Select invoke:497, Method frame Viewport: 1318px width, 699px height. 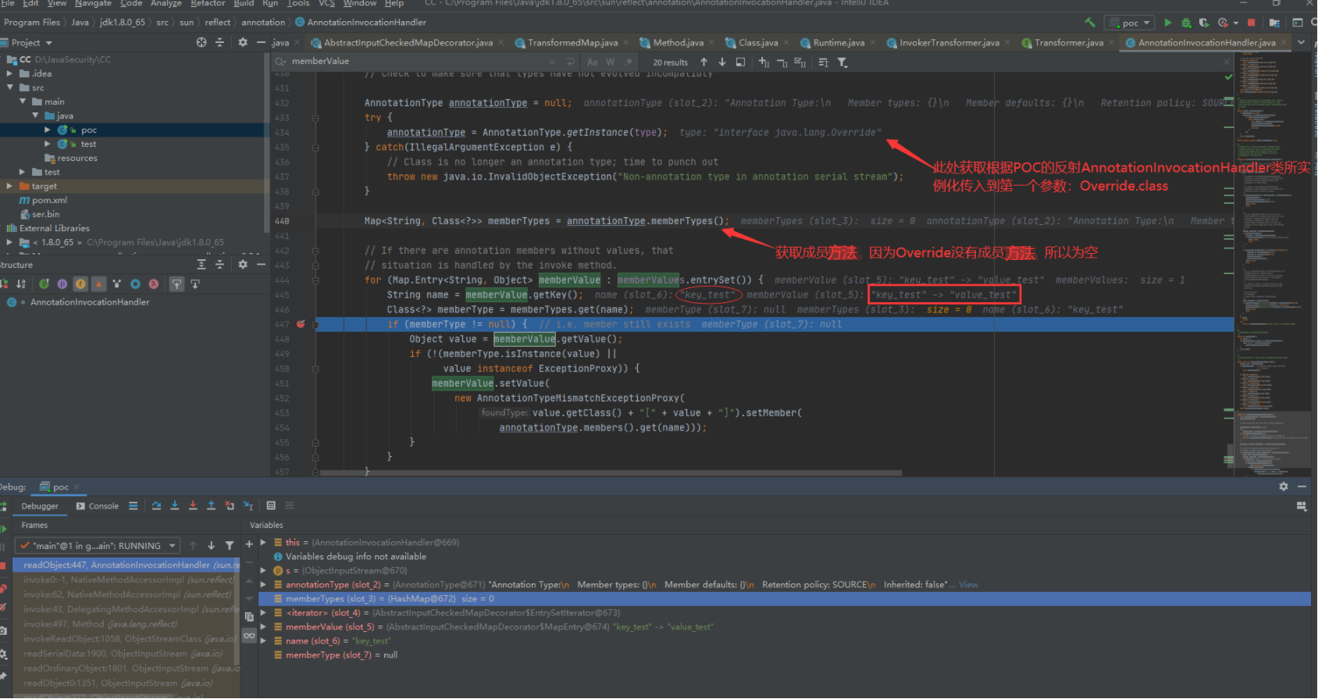click(x=100, y=624)
